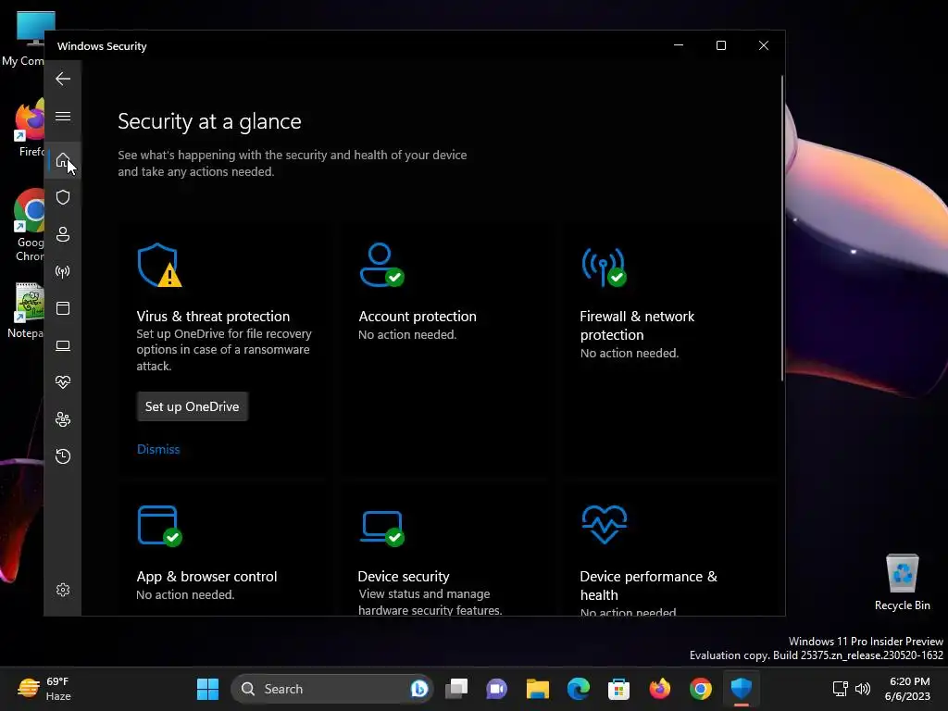This screenshot has height=711, width=948.
Task: Select the Google Chrome desktop shortcut
Action: pyautogui.click(x=29, y=225)
